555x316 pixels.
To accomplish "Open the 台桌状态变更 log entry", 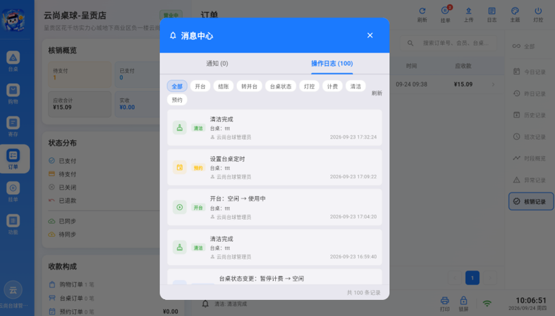I will tap(274, 276).
